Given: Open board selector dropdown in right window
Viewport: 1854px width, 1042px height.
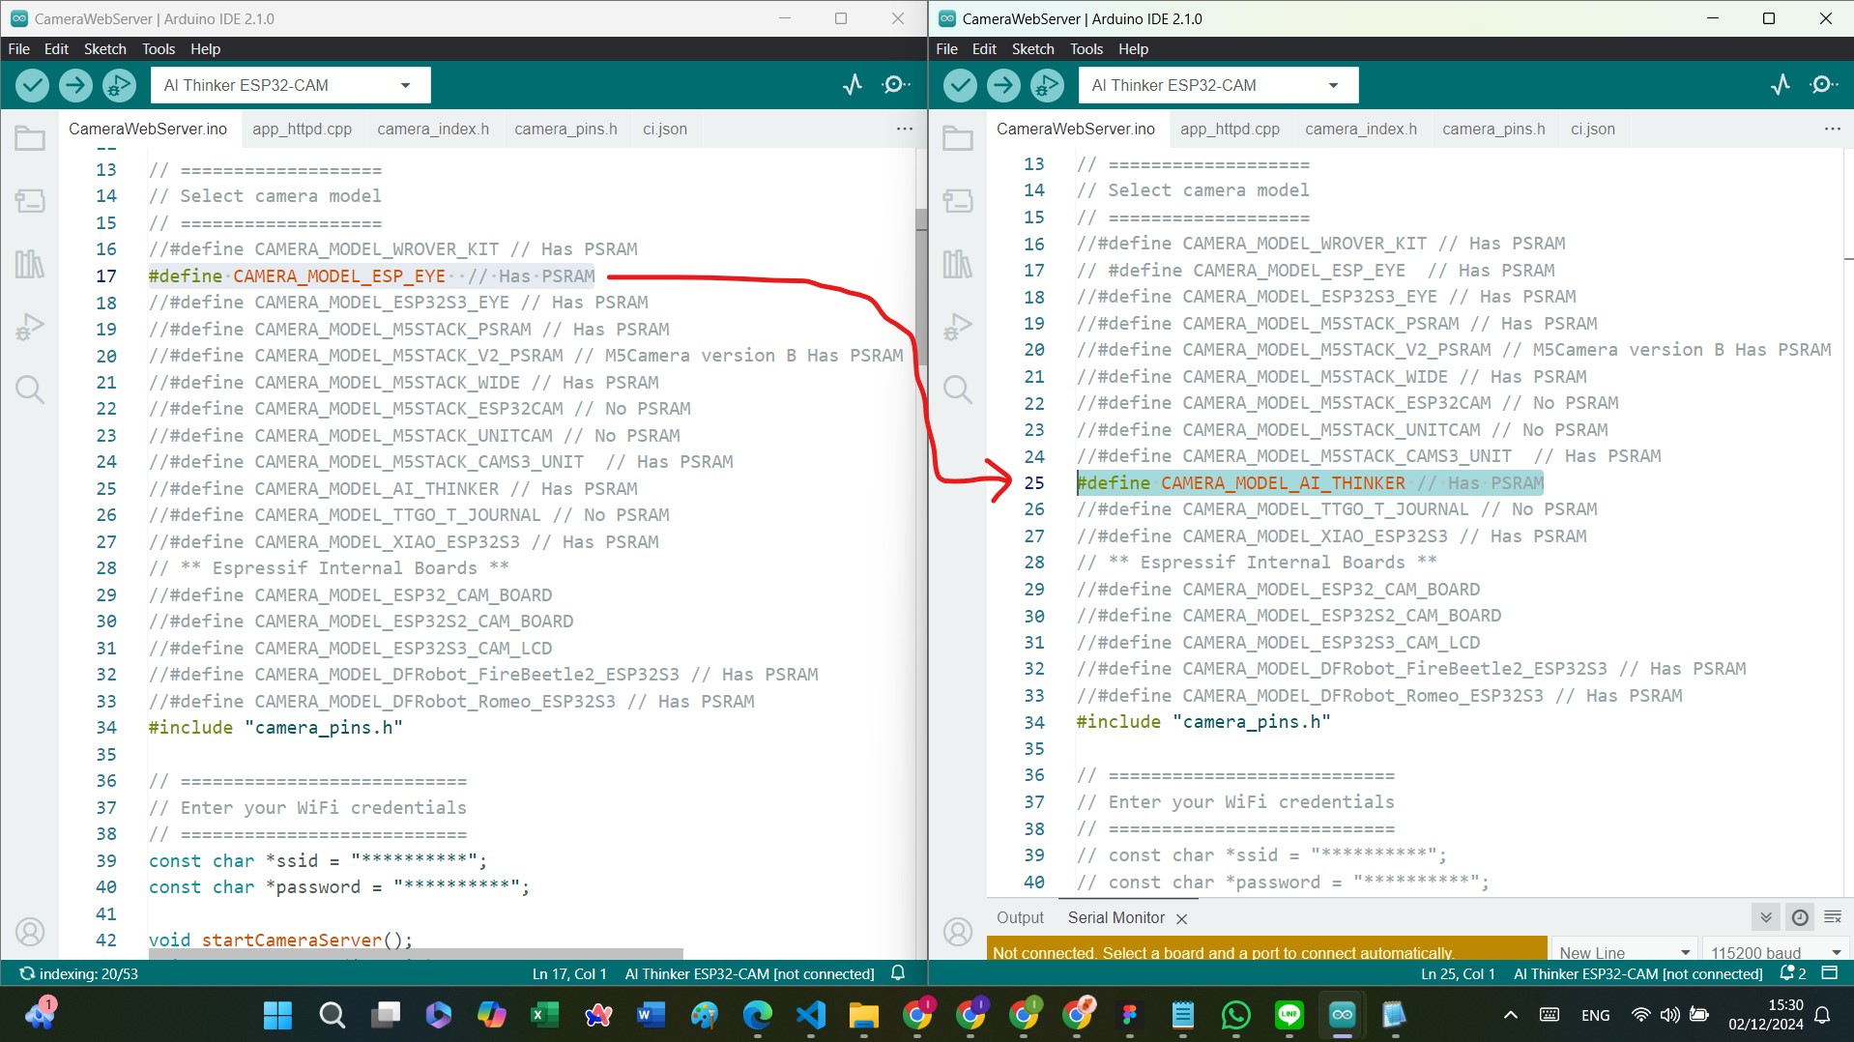Looking at the screenshot, I should point(1218,85).
